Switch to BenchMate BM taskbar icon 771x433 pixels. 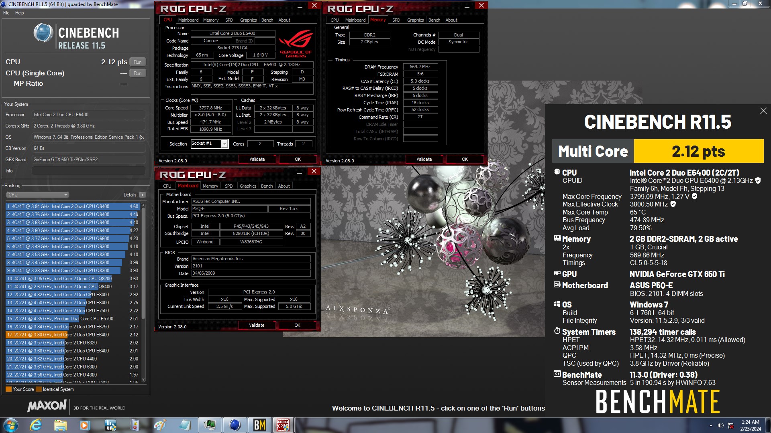[x=259, y=425]
